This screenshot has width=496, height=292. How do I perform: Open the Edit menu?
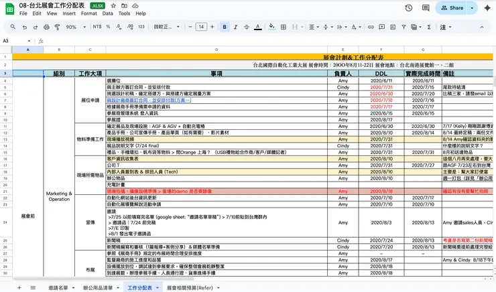point(37,13)
